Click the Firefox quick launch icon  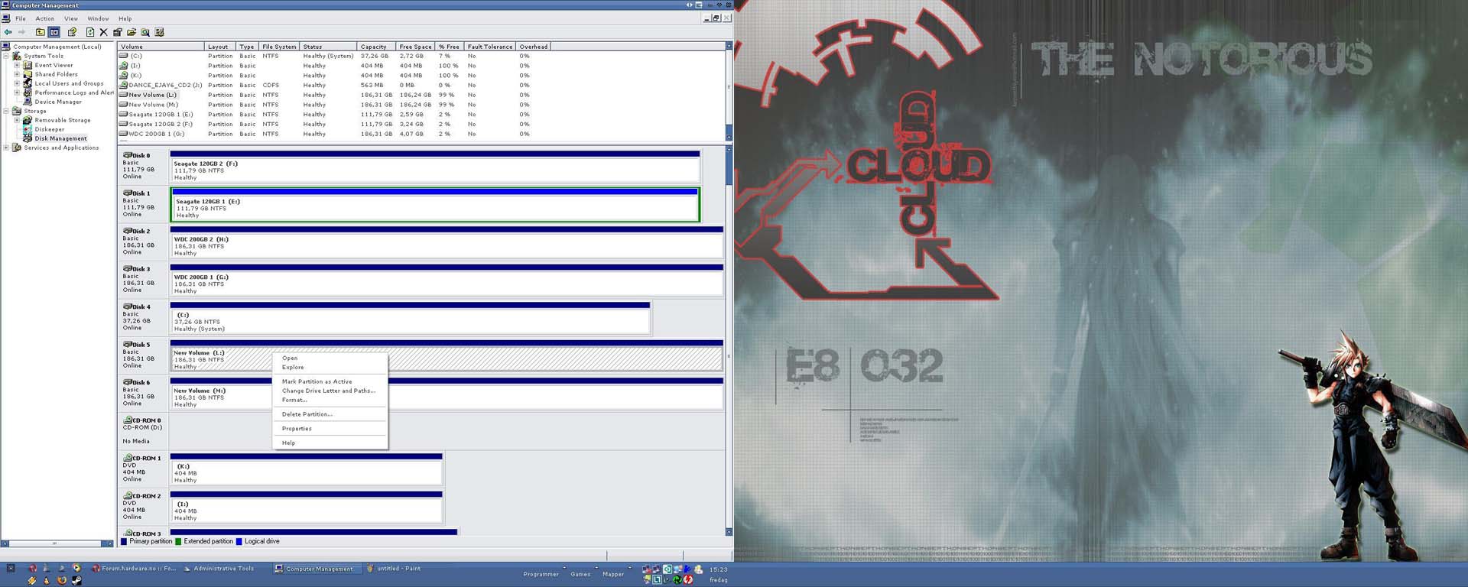(62, 580)
